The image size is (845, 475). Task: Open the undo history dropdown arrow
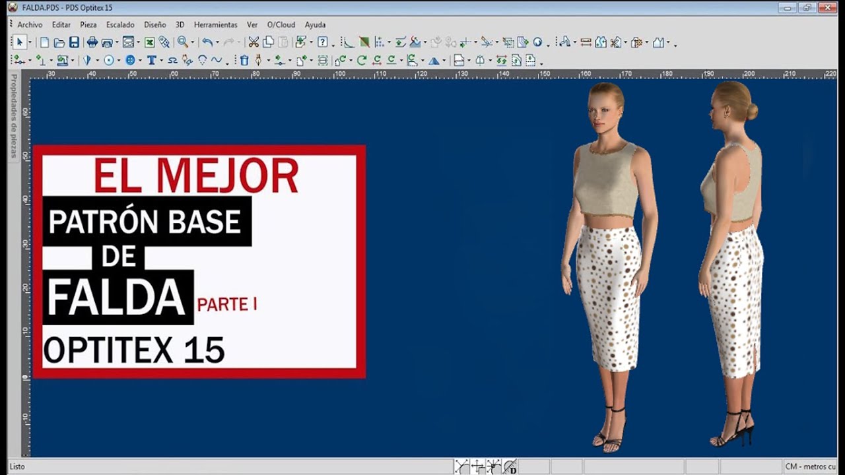click(217, 43)
